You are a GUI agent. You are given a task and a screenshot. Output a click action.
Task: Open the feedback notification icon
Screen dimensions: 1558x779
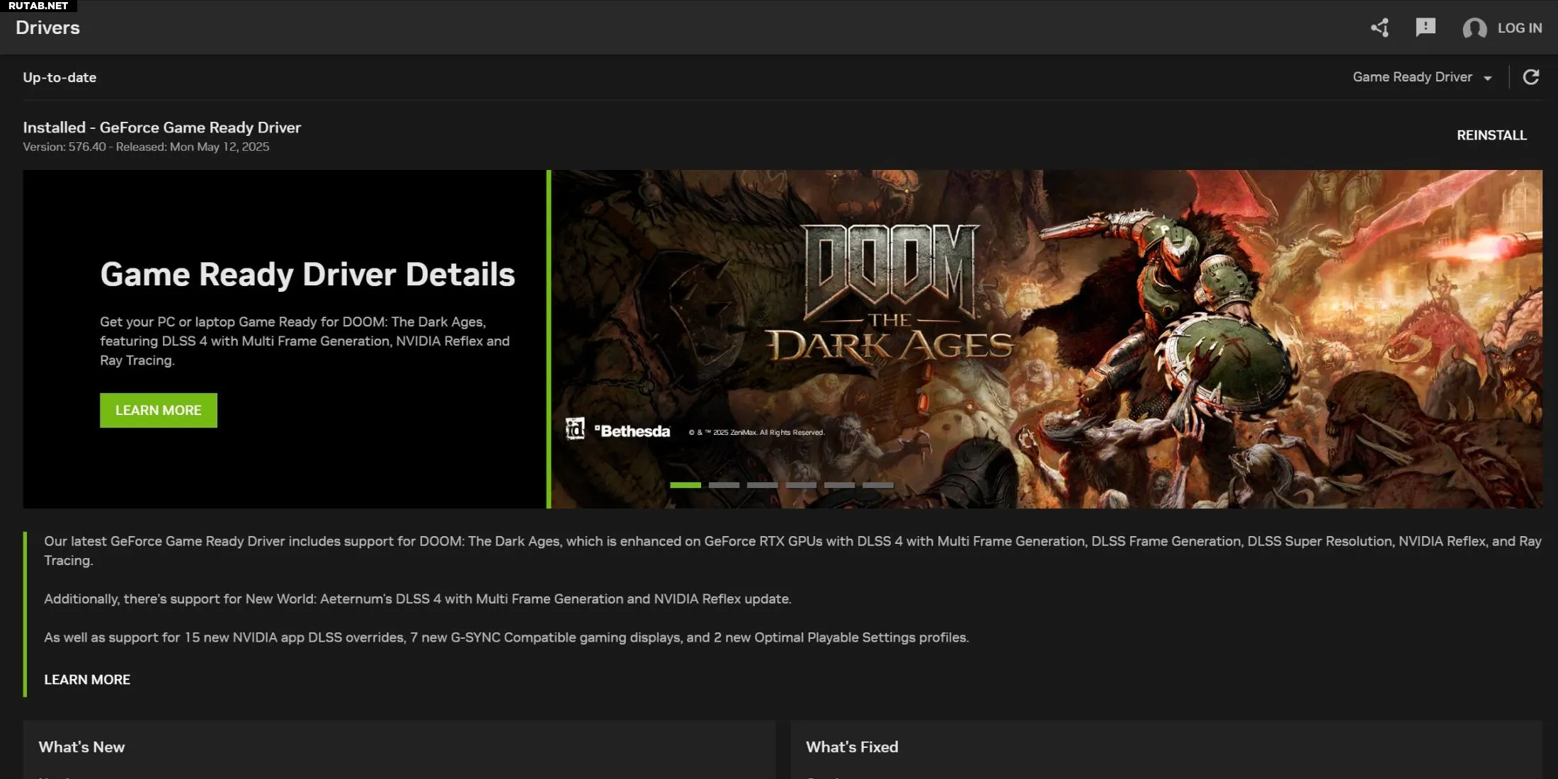(x=1425, y=28)
